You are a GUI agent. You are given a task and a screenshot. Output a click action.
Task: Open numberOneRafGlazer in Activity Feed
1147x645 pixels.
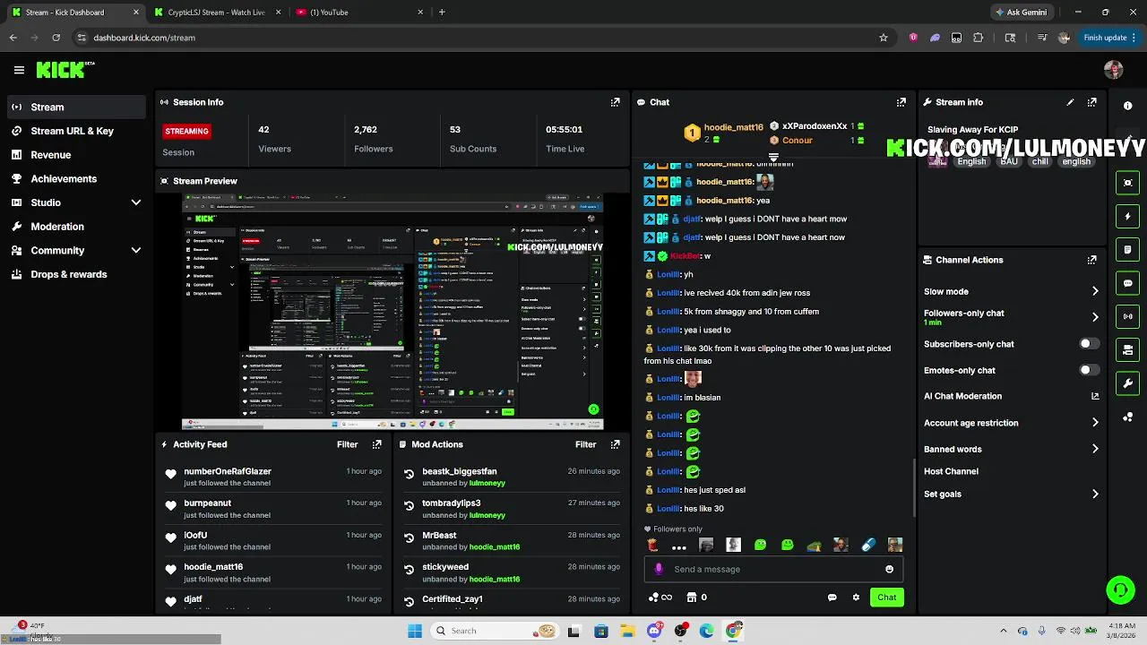point(228,471)
